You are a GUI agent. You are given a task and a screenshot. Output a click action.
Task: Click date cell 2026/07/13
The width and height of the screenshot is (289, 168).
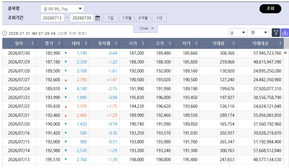point(19,160)
